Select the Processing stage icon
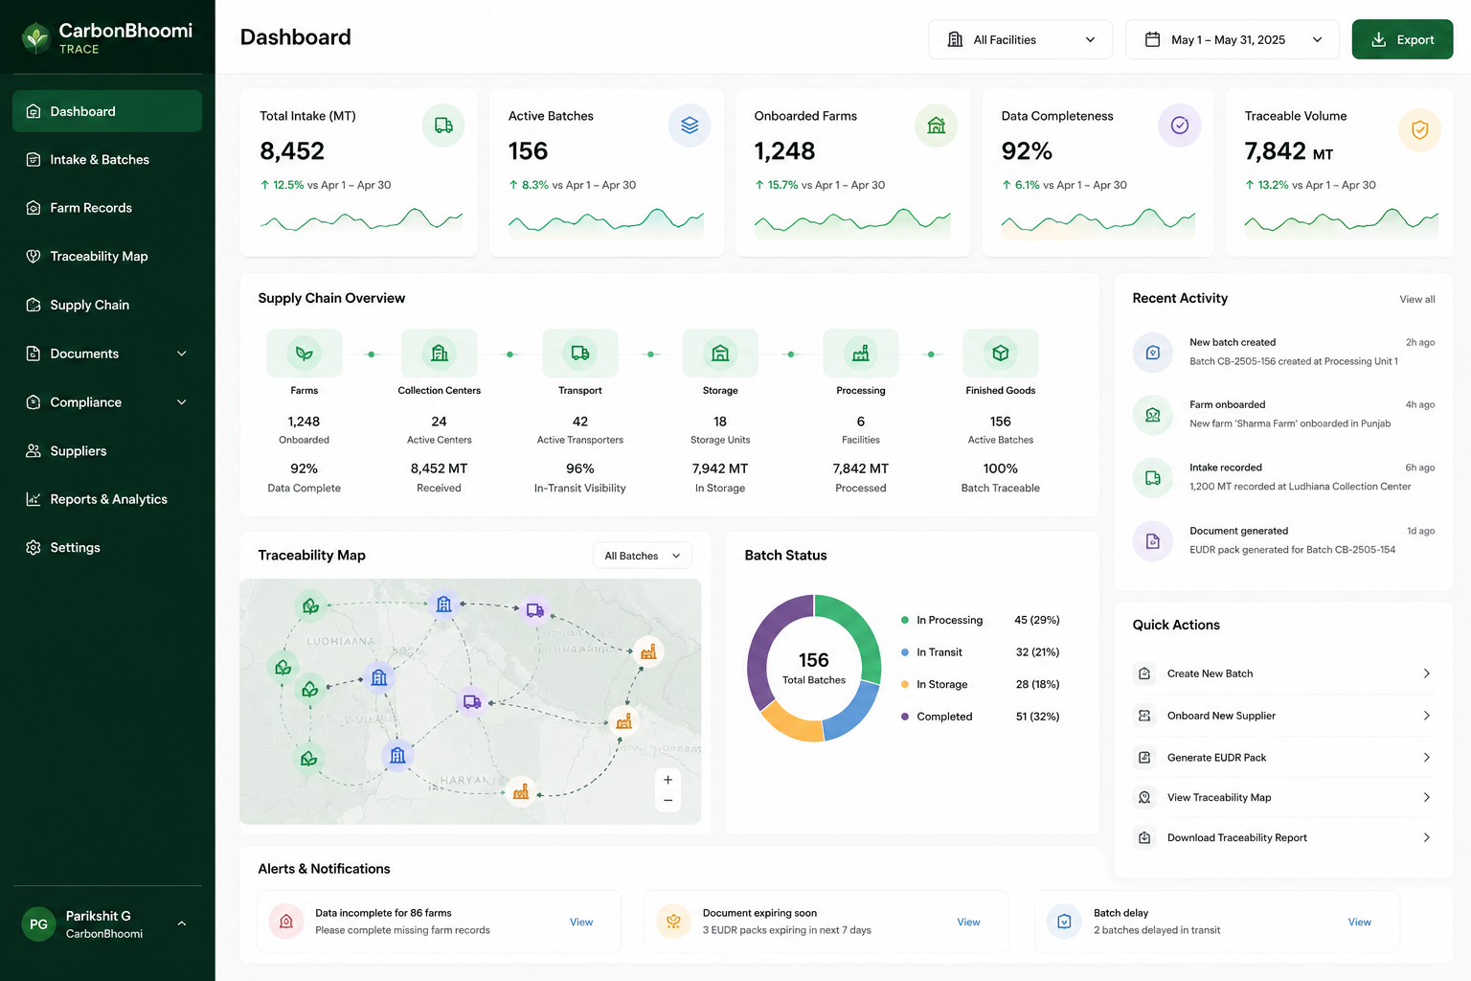This screenshot has width=1471, height=981. coord(861,354)
